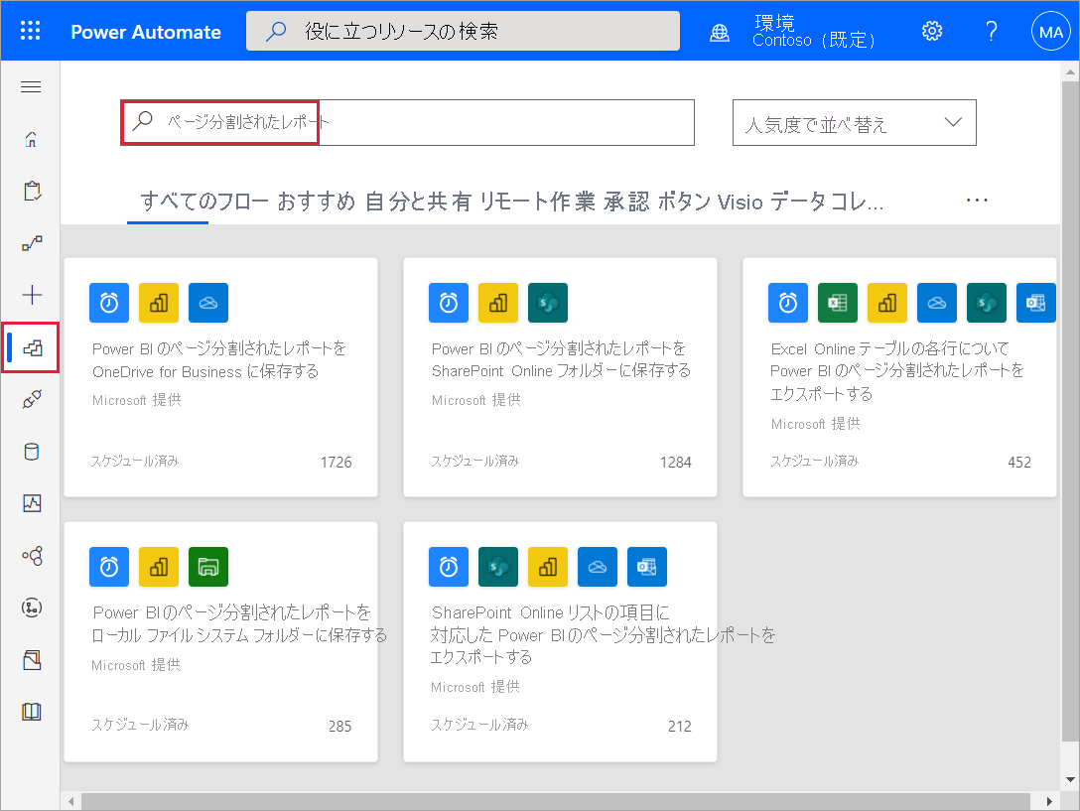Open Solutions icon in sidebar
This screenshot has height=811, width=1080.
click(32, 660)
